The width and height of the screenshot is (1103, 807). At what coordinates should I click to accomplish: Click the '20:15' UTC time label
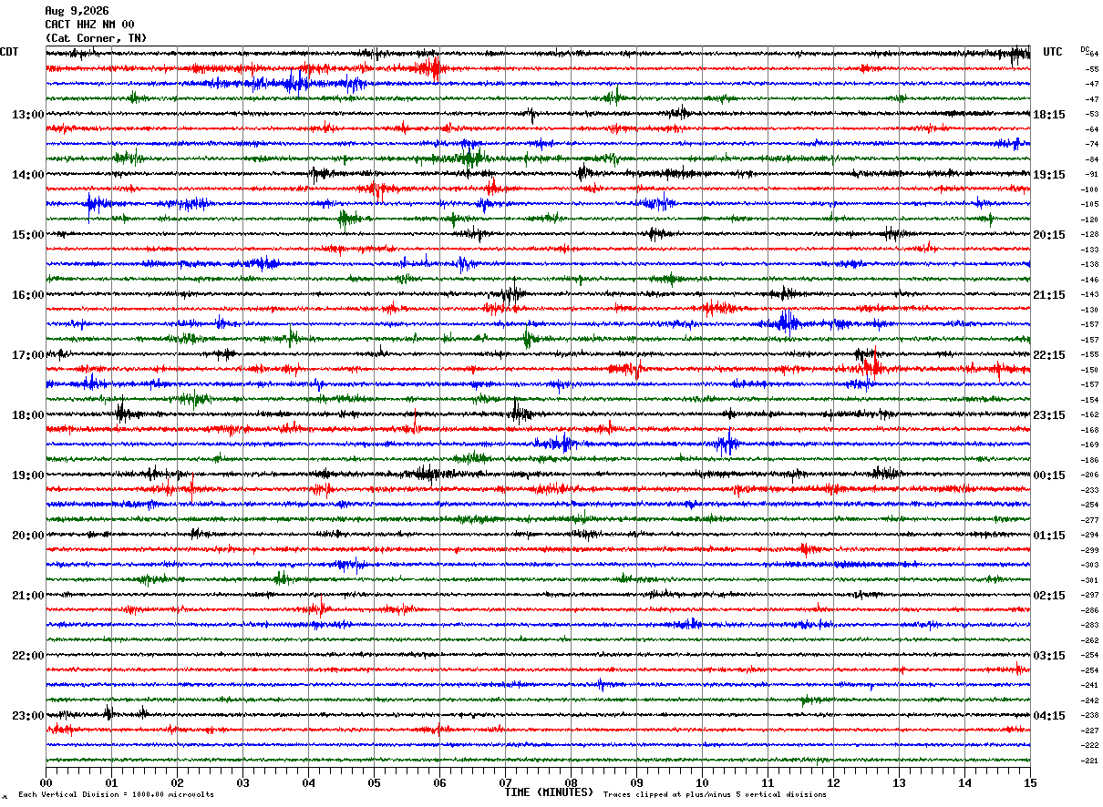click(1049, 235)
